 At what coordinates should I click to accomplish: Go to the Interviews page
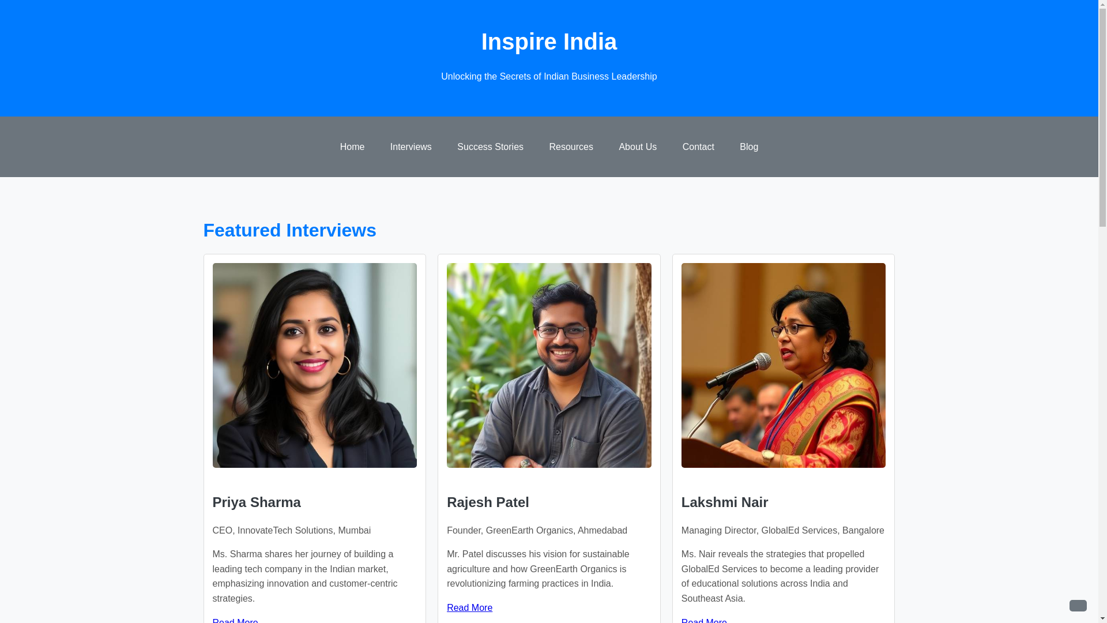point(411,147)
